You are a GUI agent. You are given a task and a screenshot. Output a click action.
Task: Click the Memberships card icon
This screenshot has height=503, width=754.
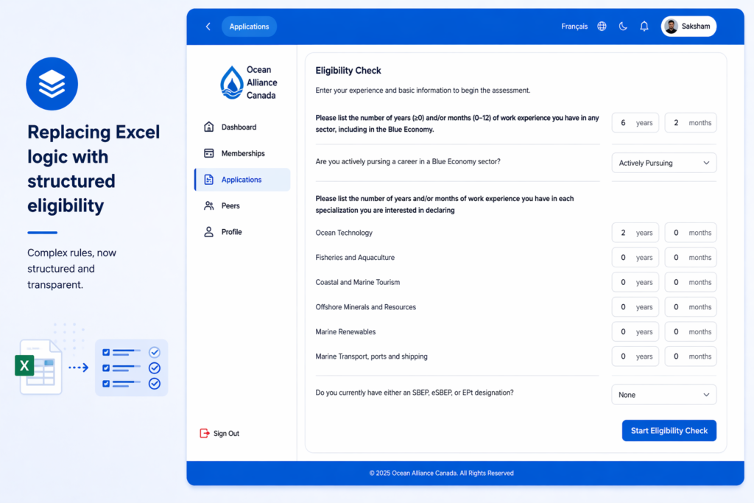(208, 153)
